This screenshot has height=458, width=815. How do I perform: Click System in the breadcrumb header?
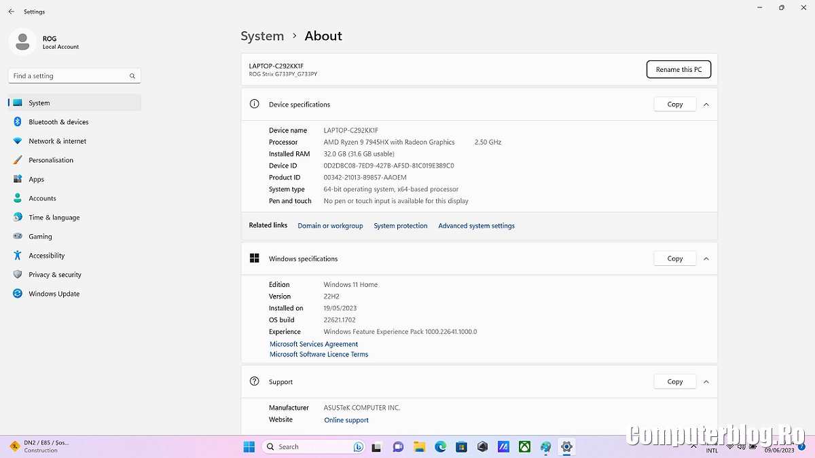[262, 36]
